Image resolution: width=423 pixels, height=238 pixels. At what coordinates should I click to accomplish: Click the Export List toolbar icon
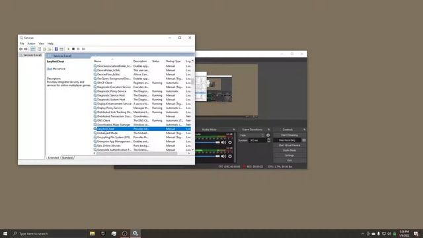(50, 49)
